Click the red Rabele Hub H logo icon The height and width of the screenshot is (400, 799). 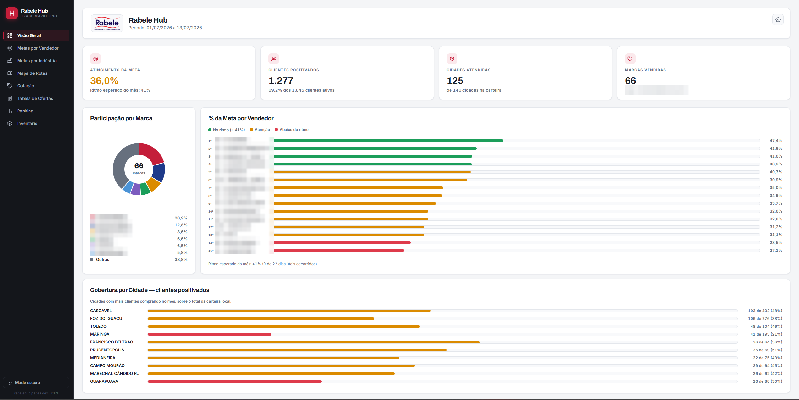coord(12,13)
